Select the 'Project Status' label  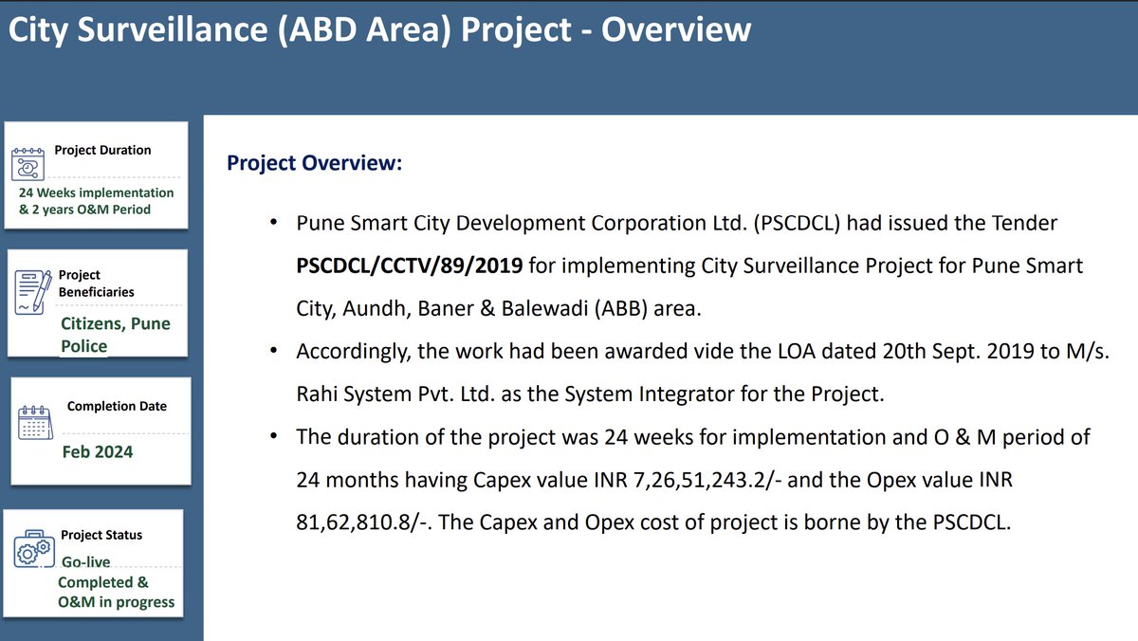click(101, 535)
